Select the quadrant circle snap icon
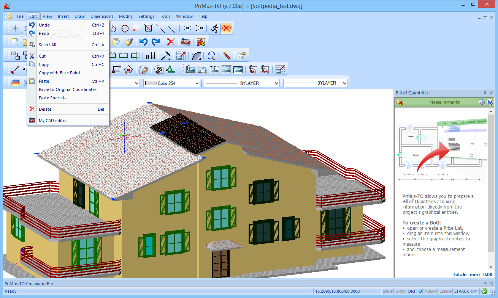The width and height of the screenshot is (498, 298). point(125,28)
